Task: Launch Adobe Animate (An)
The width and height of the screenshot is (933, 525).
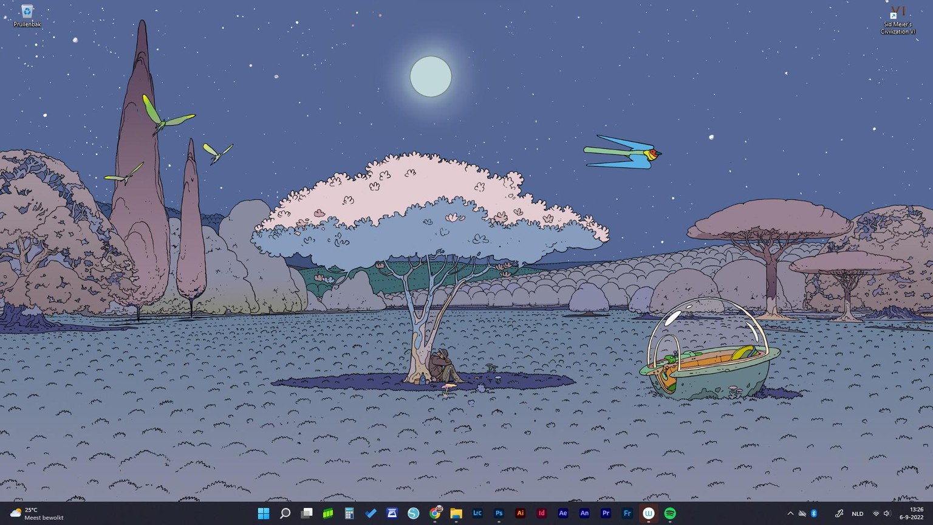Action: tap(584, 513)
